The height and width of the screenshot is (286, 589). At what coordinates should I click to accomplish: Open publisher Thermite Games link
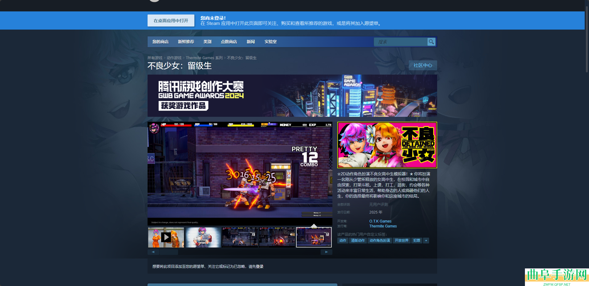pyautogui.click(x=383, y=226)
